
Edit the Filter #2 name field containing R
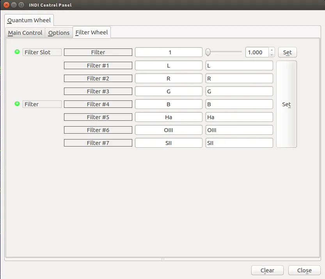point(239,79)
